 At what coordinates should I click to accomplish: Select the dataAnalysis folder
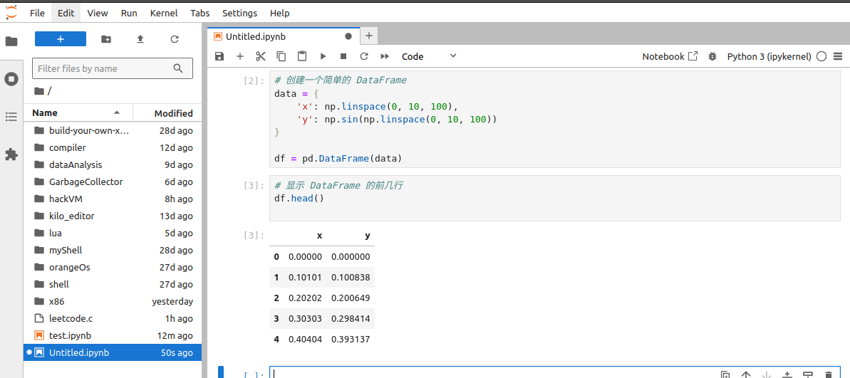pyautogui.click(x=113, y=164)
